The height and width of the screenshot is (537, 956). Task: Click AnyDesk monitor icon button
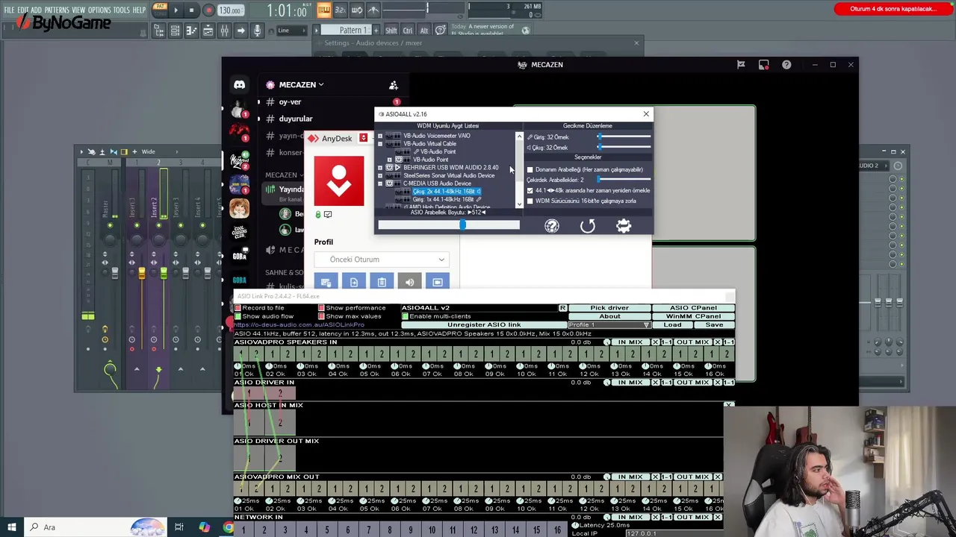[x=438, y=282]
